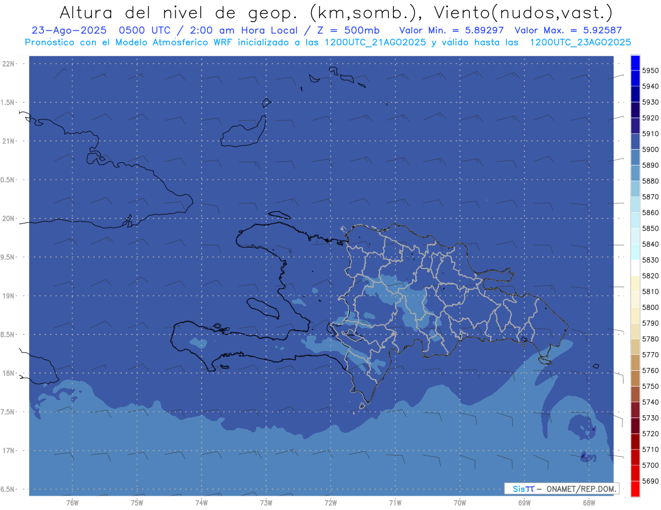Select the legend band between 5910 and 5900

tap(635, 141)
